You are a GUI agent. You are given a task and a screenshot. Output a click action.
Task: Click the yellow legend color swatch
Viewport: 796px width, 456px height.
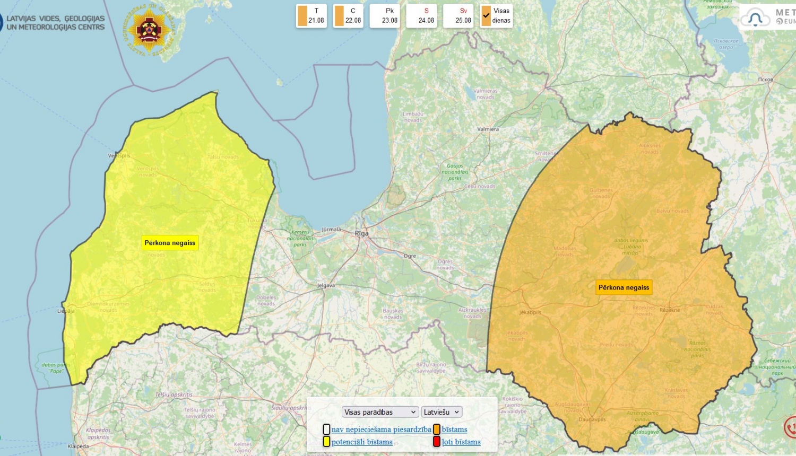pos(326,442)
